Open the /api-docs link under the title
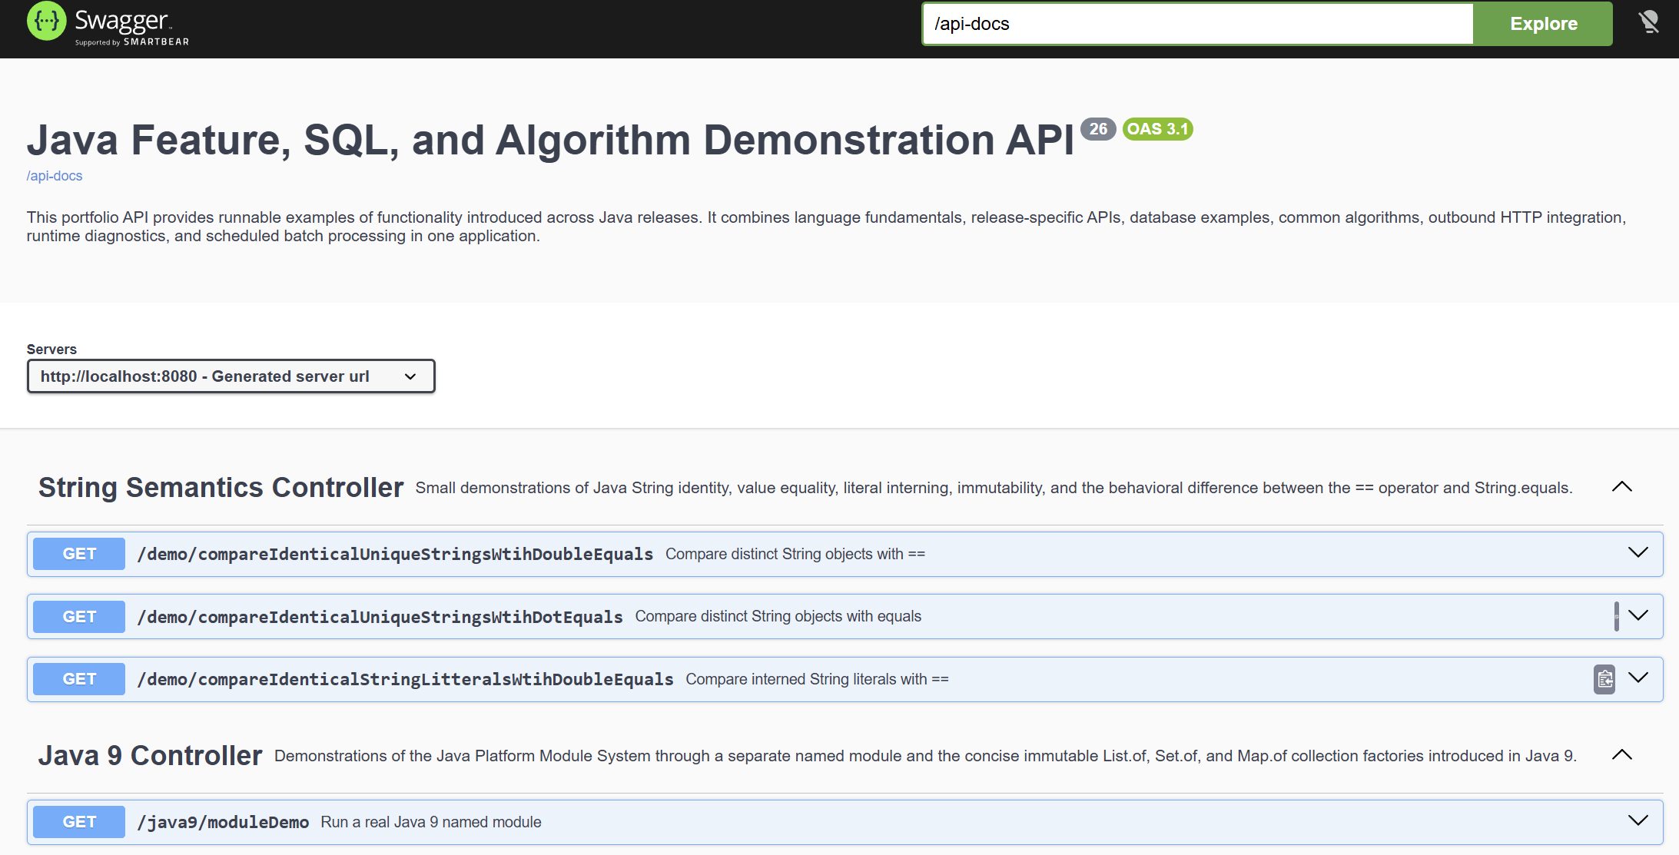 point(55,176)
